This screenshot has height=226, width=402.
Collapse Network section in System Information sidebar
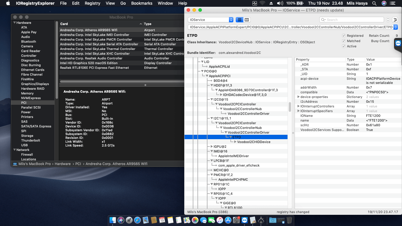click(14, 150)
